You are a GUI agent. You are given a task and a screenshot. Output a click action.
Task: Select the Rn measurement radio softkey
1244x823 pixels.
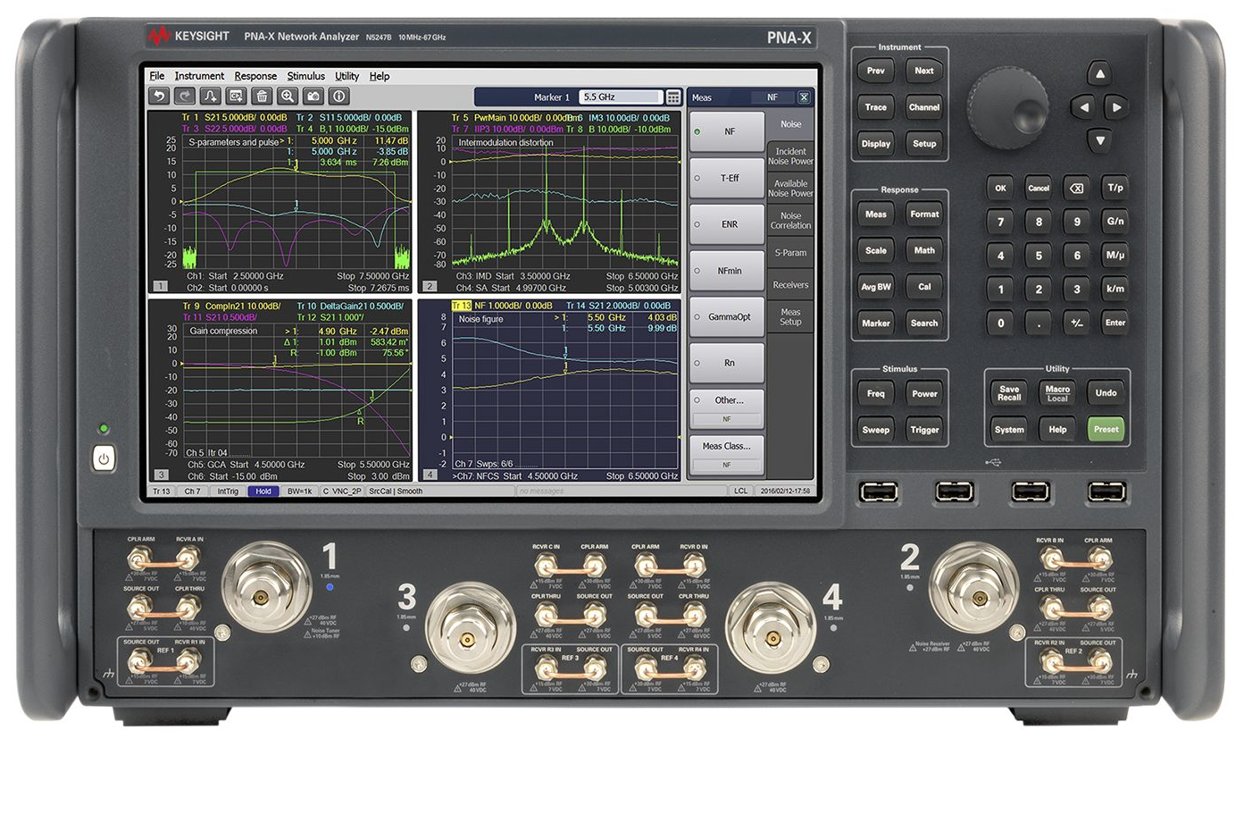(x=726, y=363)
